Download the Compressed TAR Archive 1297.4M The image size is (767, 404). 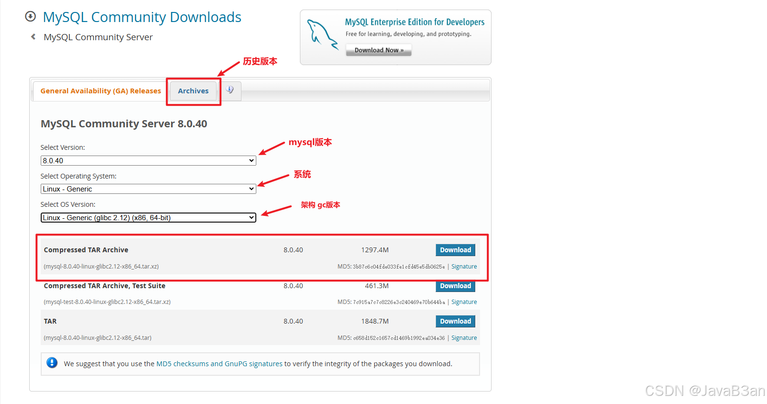[456, 250]
